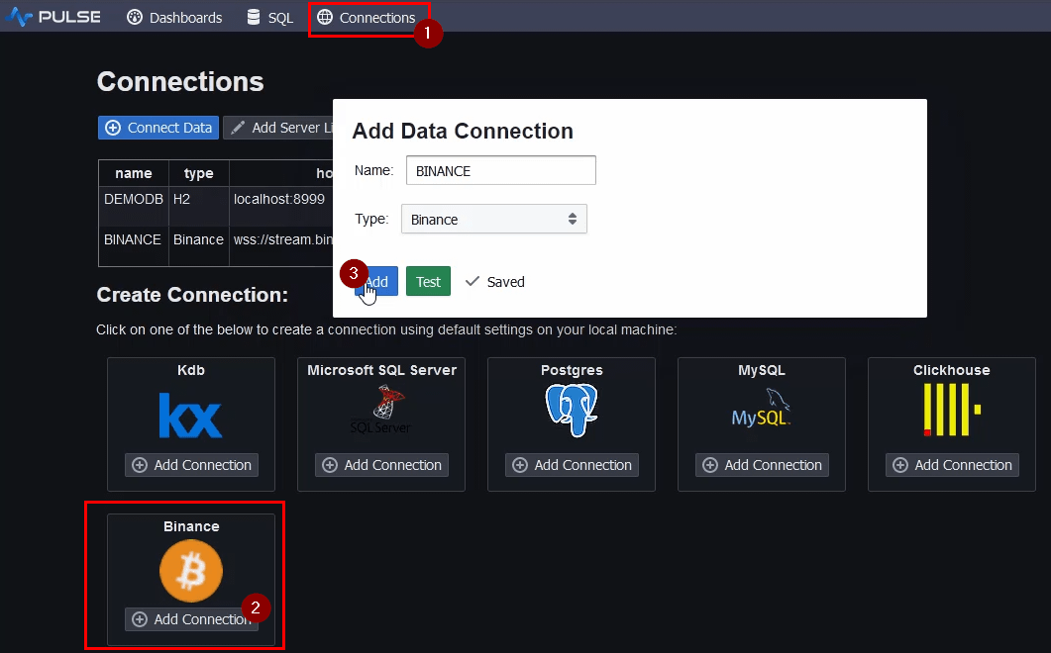This screenshot has width=1051, height=653.
Task: Click the MySQL card title
Action: 762,370
